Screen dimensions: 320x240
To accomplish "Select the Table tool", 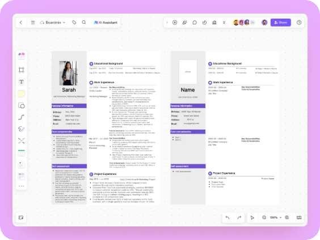I will point(21,153).
